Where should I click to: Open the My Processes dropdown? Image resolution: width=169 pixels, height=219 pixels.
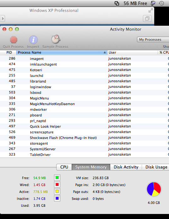pos(153,40)
